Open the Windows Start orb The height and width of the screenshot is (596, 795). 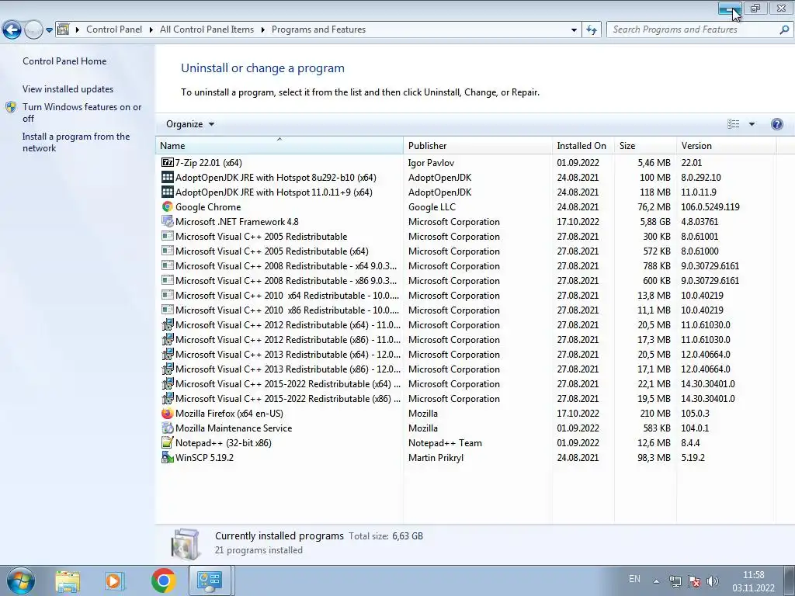click(x=20, y=580)
